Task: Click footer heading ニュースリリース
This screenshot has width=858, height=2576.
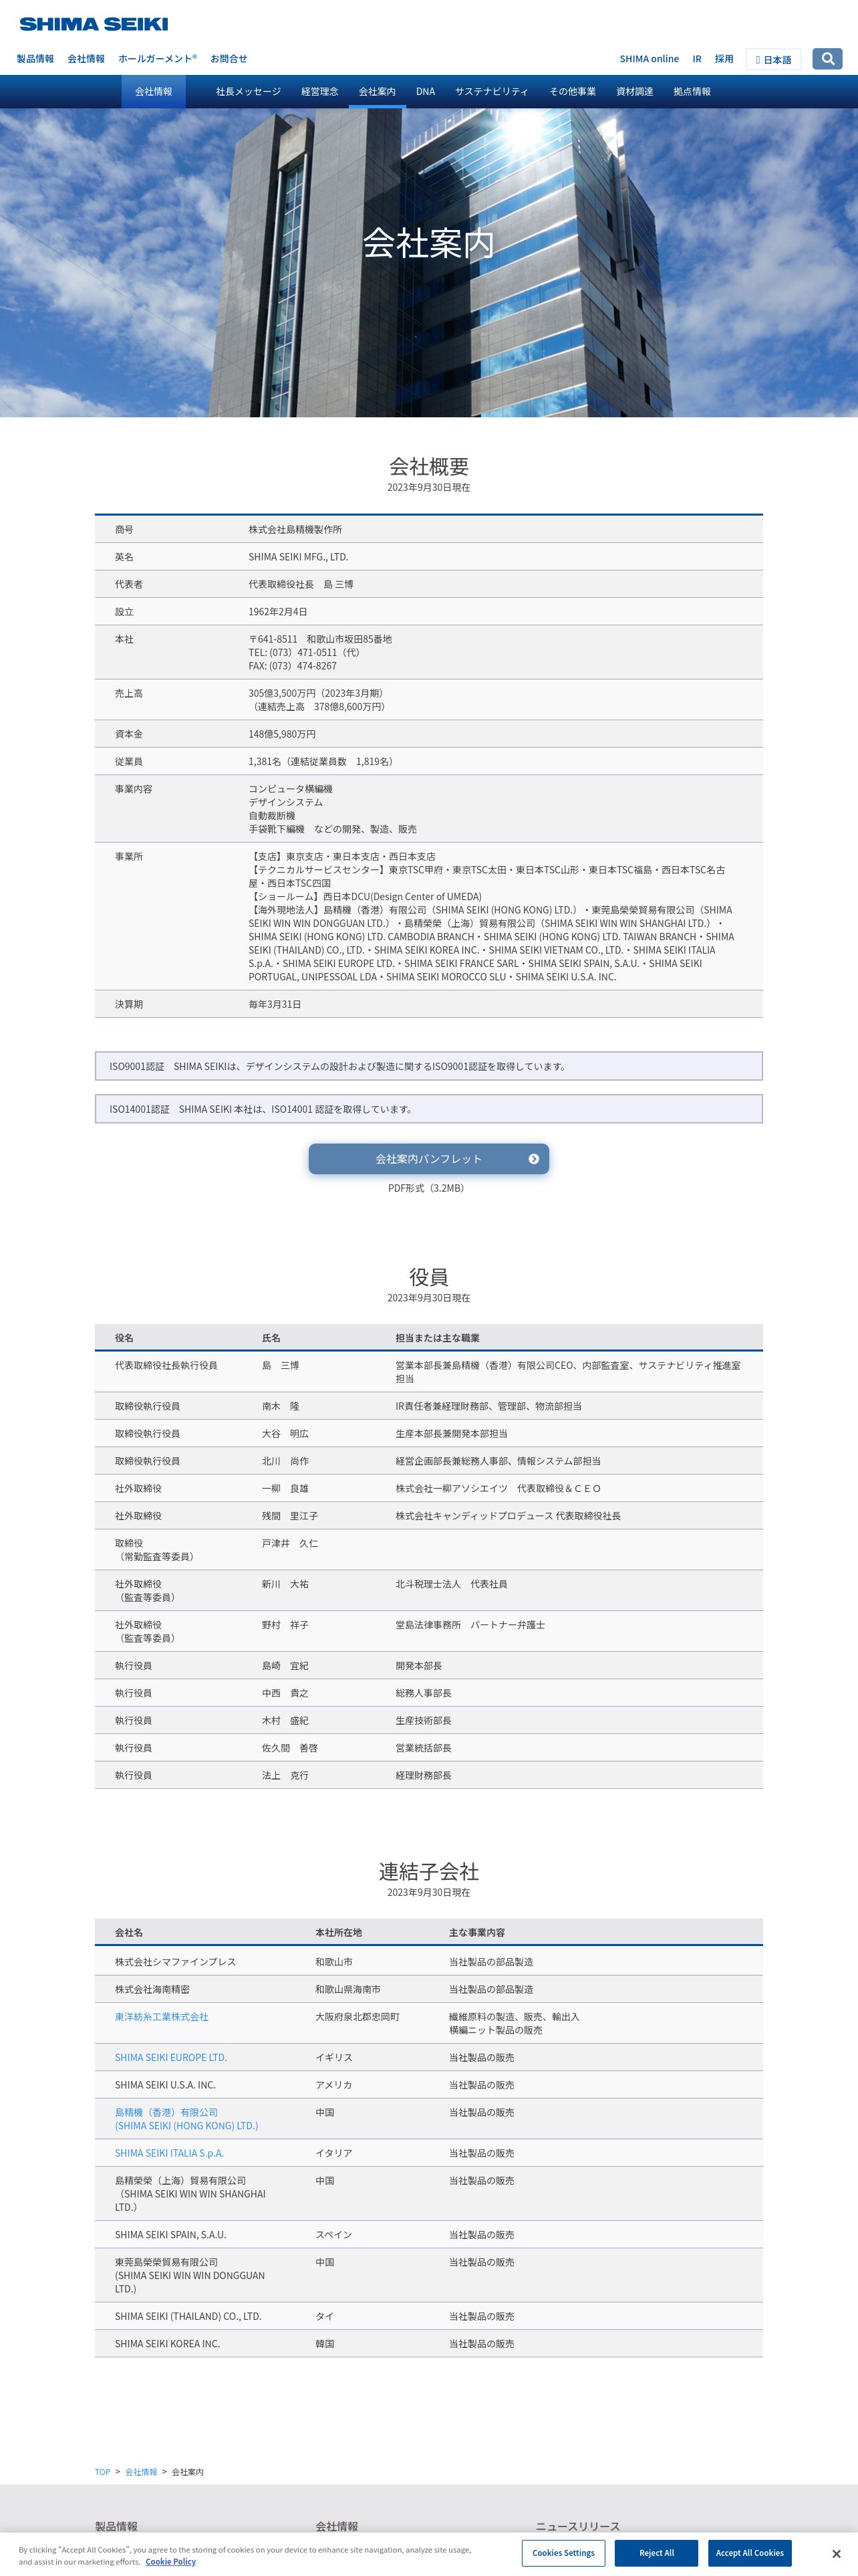Action: 578,2527
